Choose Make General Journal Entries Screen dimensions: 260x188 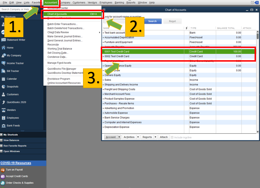[72, 36]
